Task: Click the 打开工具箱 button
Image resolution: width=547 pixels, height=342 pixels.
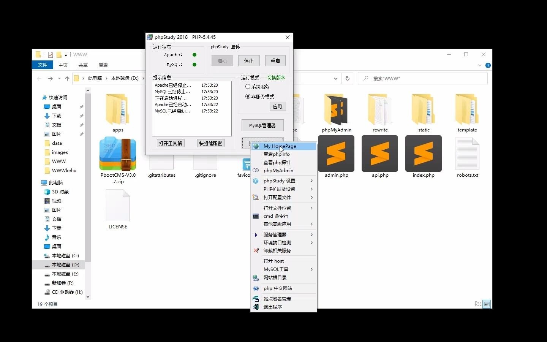Action: pyautogui.click(x=171, y=143)
